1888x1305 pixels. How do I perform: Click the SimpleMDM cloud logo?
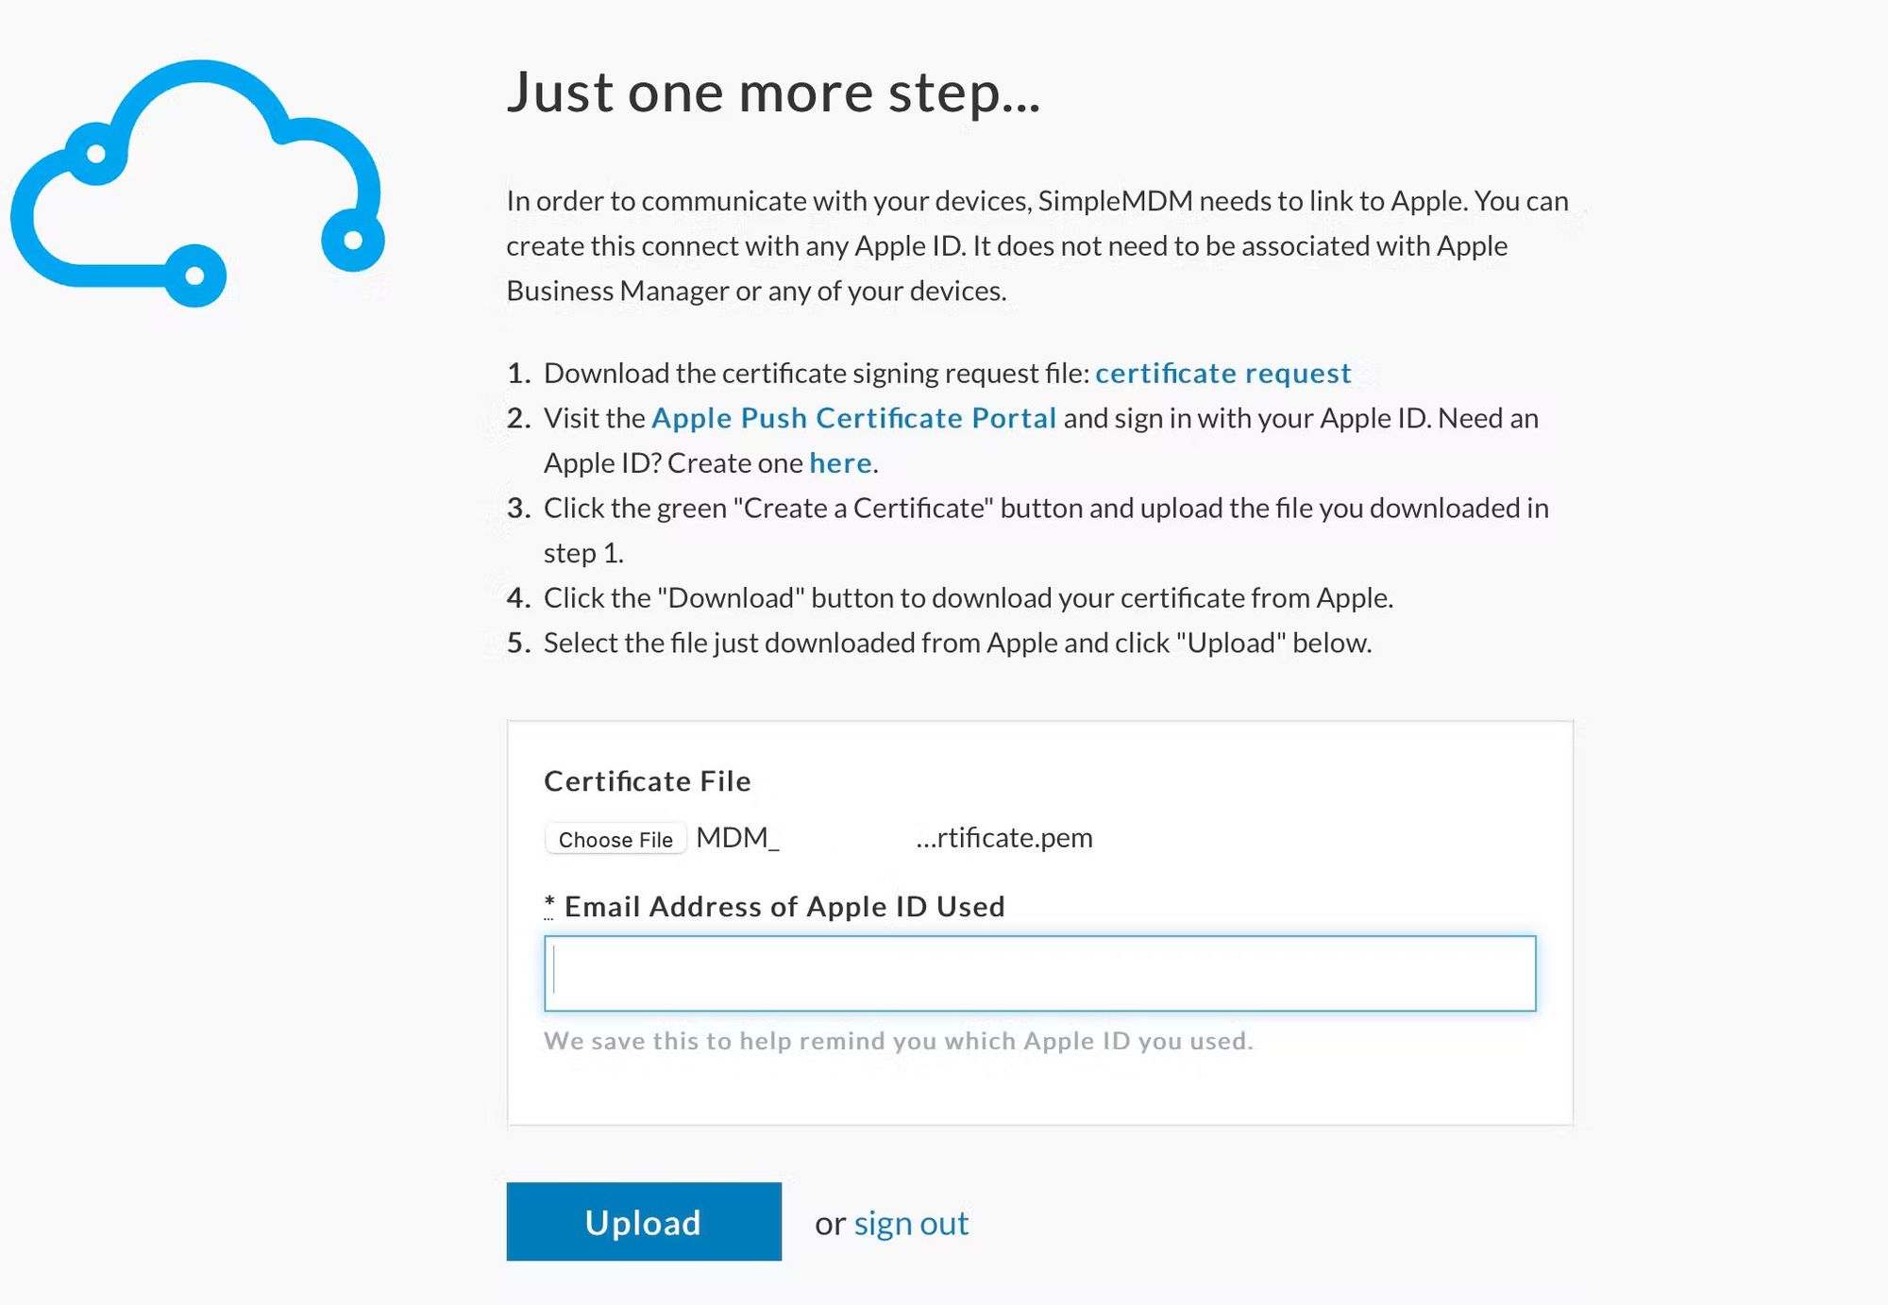(x=197, y=183)
